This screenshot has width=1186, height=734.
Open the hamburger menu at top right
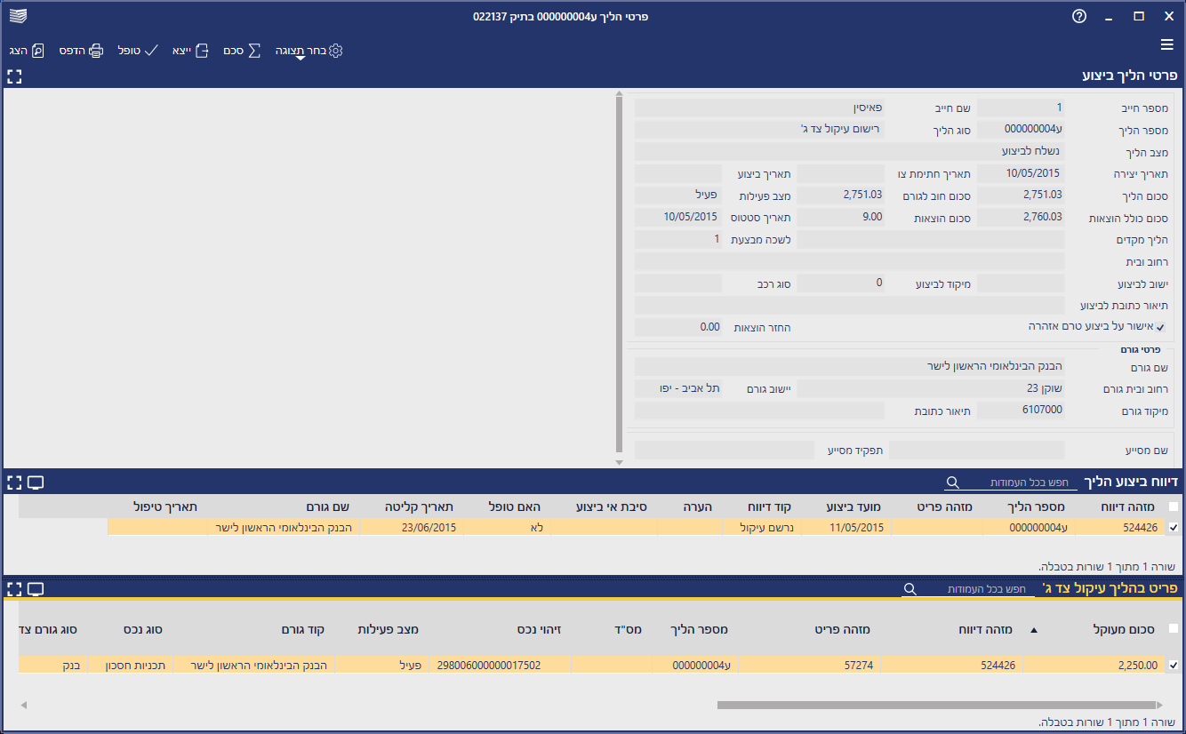tap(1167, 44)
